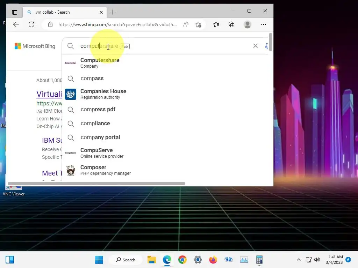
Task: Click the Microsoft Bing logo
Action: point(35,46)
